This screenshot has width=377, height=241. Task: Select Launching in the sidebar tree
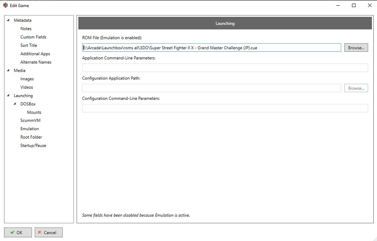(x=23, y=96)
